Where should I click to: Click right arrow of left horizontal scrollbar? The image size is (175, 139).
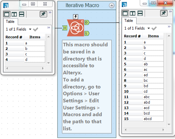pyautogui.click(x=43, y=68)
